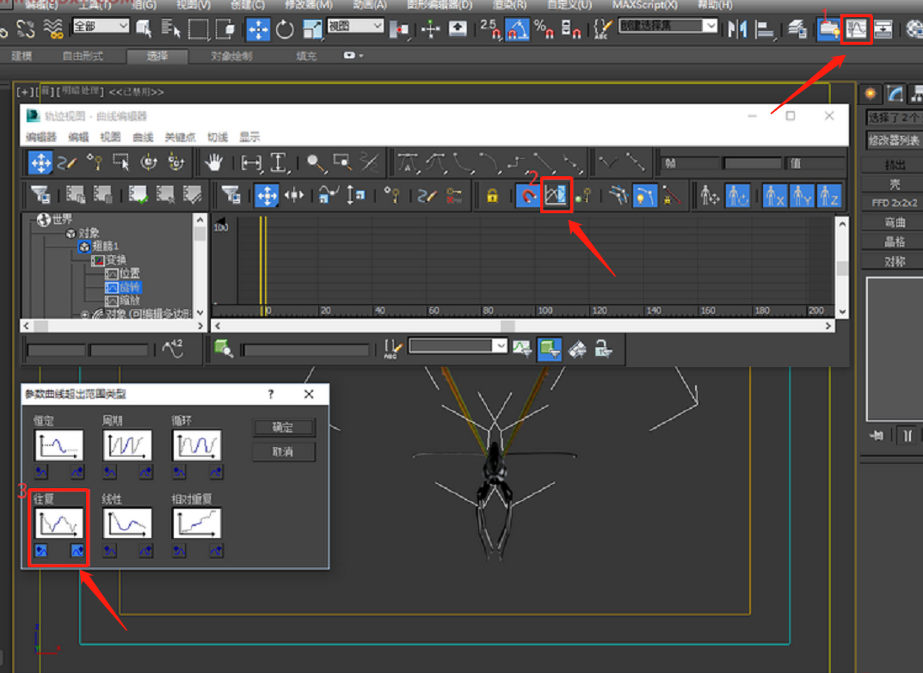This screenshot has height=673, width=923.
Task: Select the Ping Pong (往复) curve thumbnail
Action: [58, 523]
